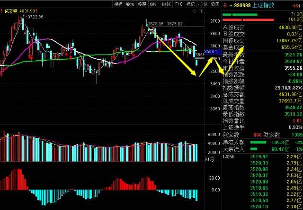Click the small icon before 成交量 label
303x210 pixels.
point(2,11)
